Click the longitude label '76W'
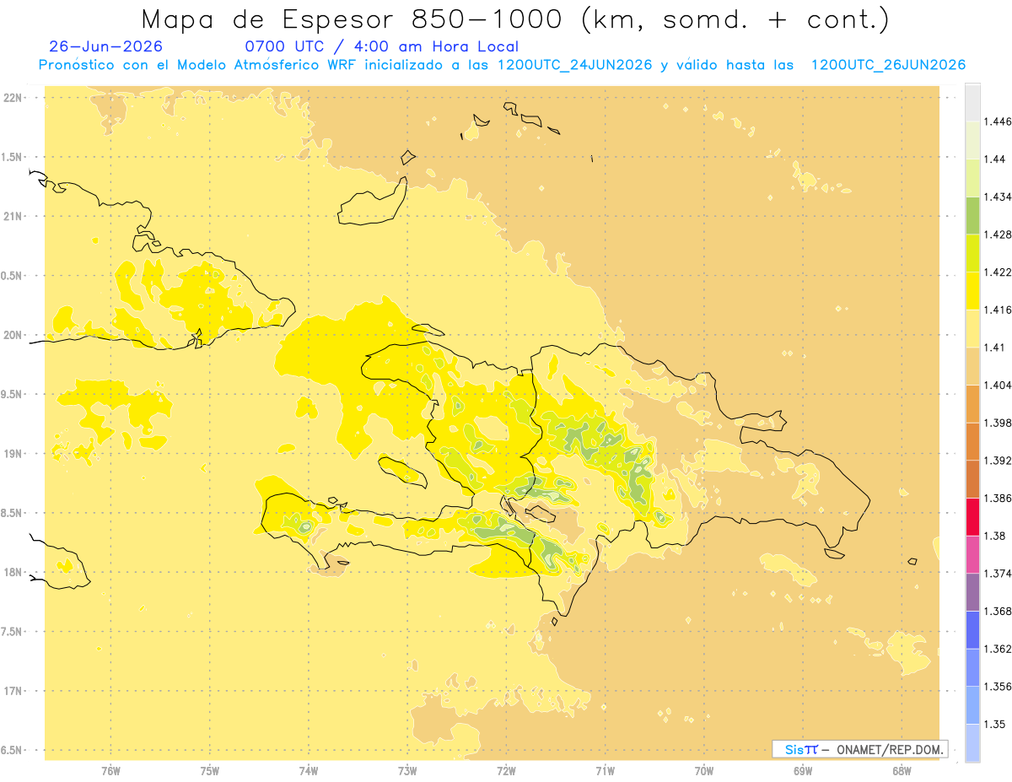 pyautogui.click(x=110, y=770)
